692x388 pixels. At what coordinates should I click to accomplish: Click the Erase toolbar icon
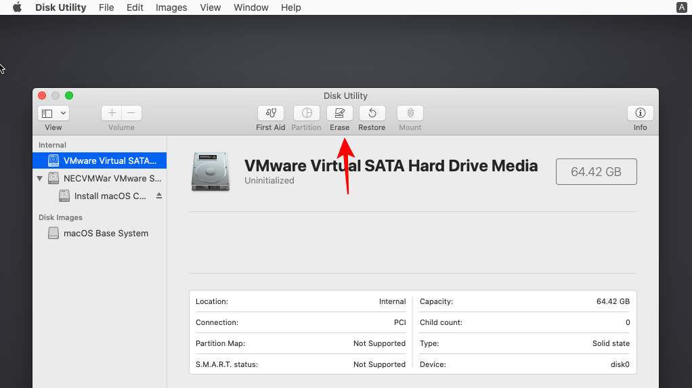(339, 113)
